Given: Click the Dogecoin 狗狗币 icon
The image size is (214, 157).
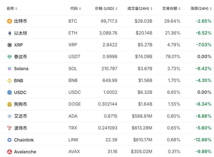Looking at the screenshot, I should pos(10,104).
